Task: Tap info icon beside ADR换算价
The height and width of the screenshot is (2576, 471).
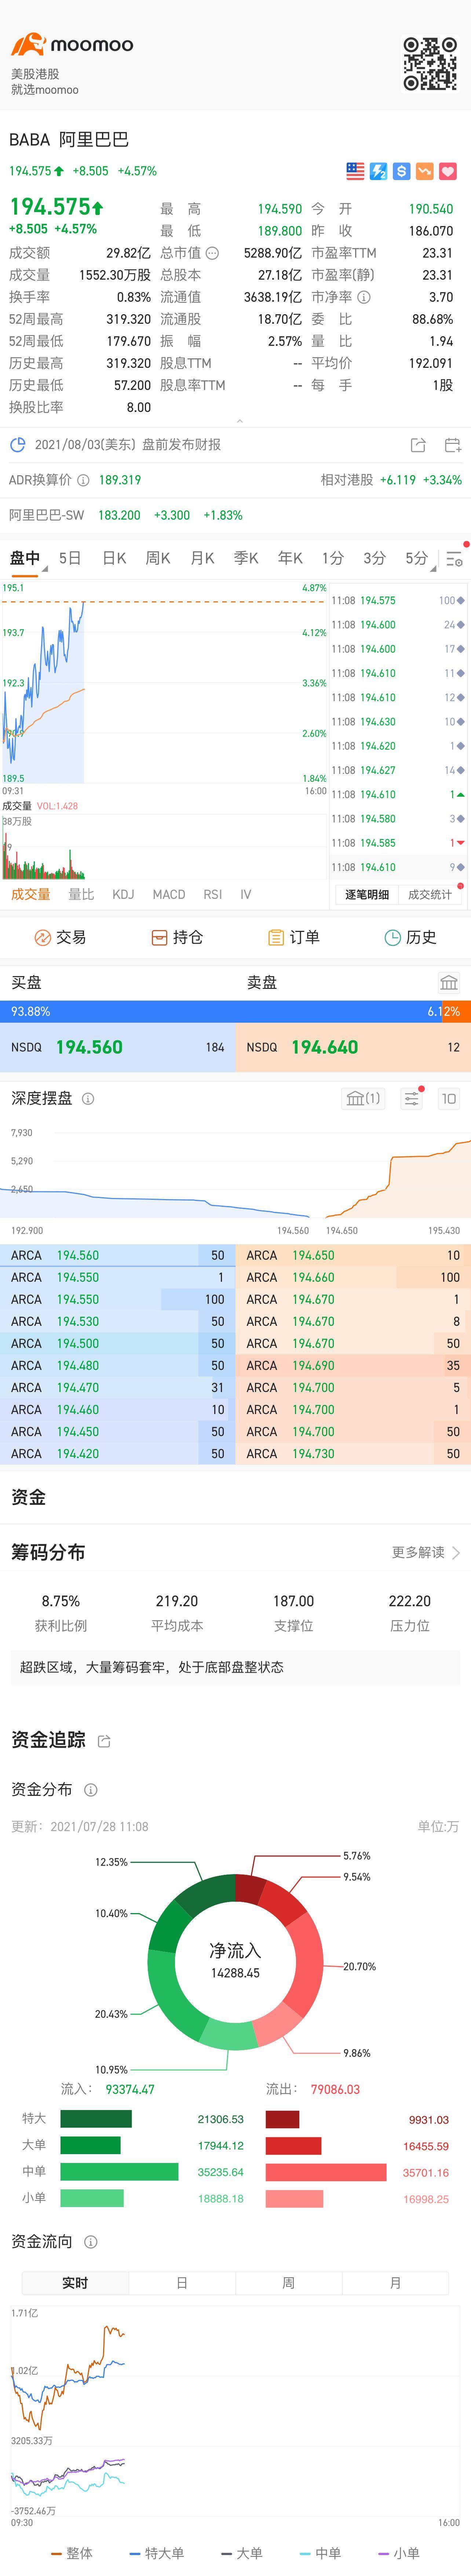Action: coord(83,480)
